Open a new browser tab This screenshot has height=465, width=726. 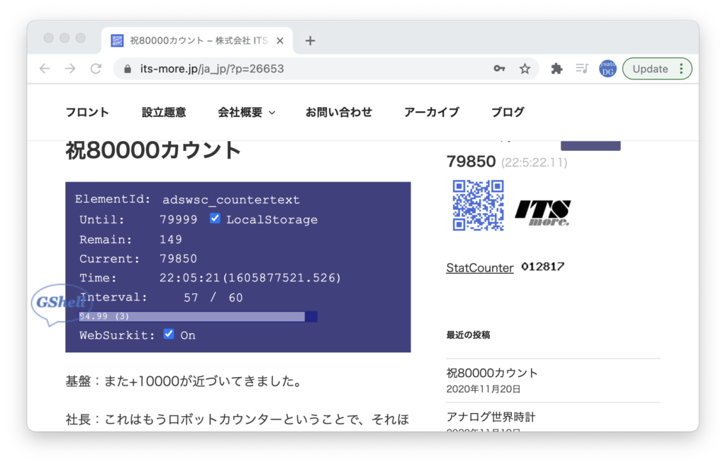click(310, 40)
